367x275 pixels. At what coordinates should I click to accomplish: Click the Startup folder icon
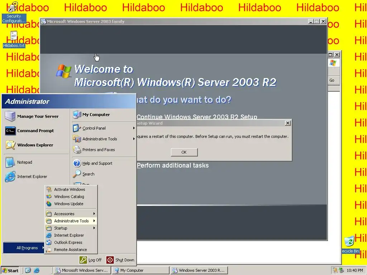49,228
